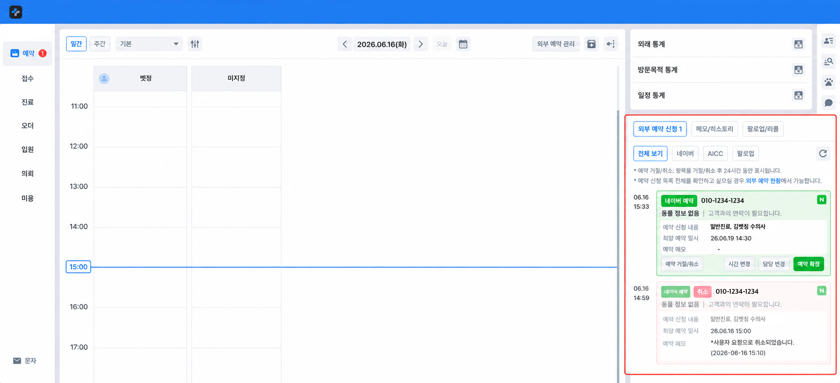Click the 미지정 column header
This screenshot has height=383, width=840.
pyautogui.click(x=236, y=79)
